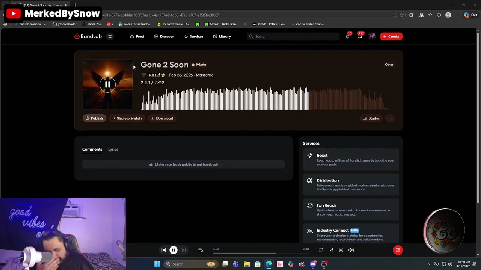Image resolution: width=481 pixels, height=270 pixels.
Task: Pause playback on the album cover
Action: (107, 84)
